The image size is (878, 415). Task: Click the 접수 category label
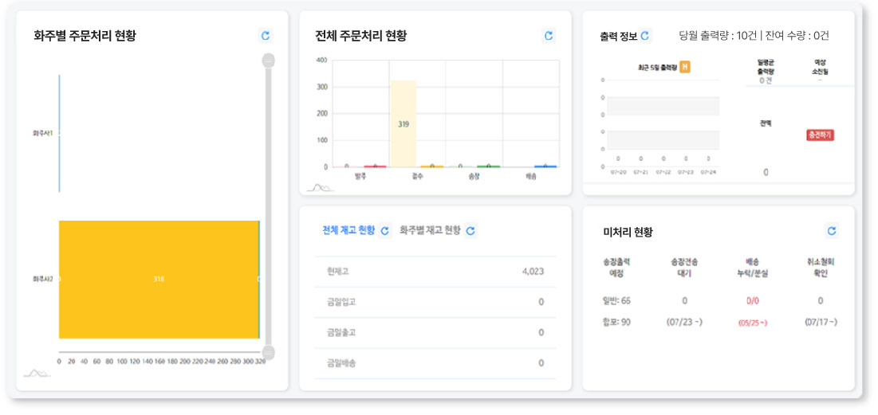pos(417,176)
